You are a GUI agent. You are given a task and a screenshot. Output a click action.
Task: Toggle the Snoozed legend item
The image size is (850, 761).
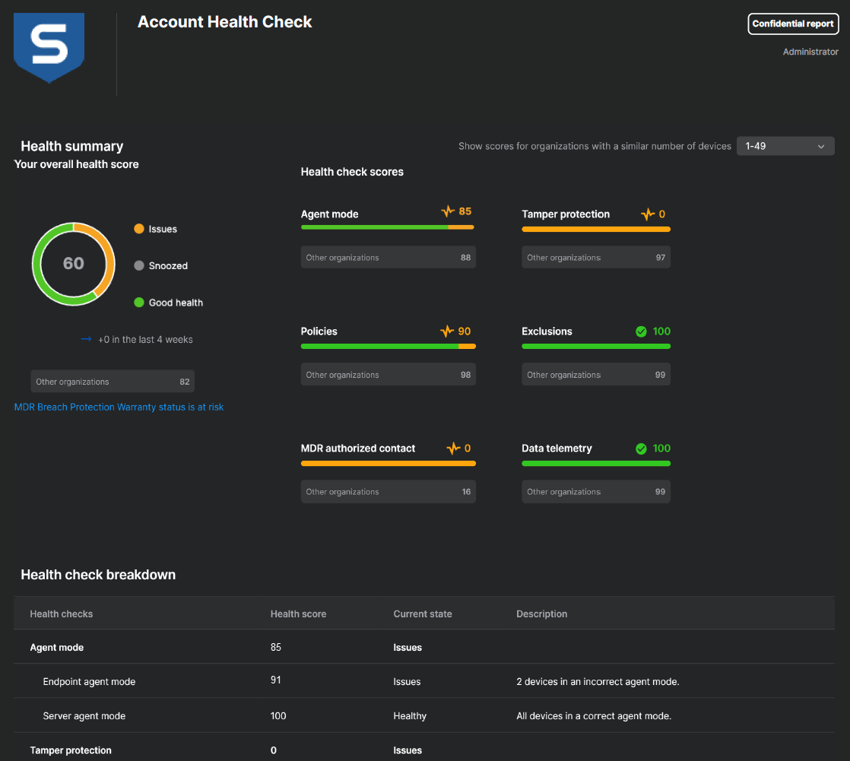(160, 266)
